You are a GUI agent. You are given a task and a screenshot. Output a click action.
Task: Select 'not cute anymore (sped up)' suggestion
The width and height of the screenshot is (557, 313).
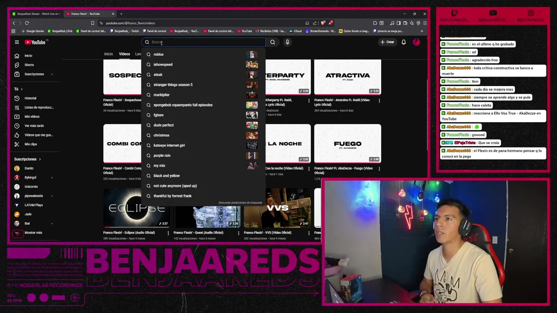pos(203,186)
